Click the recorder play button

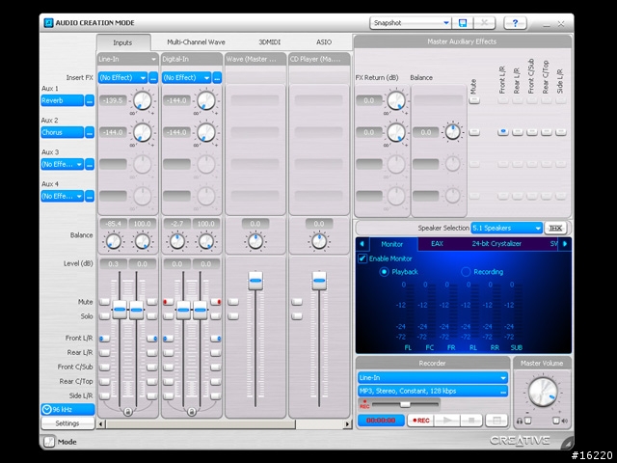coord(446,421)
